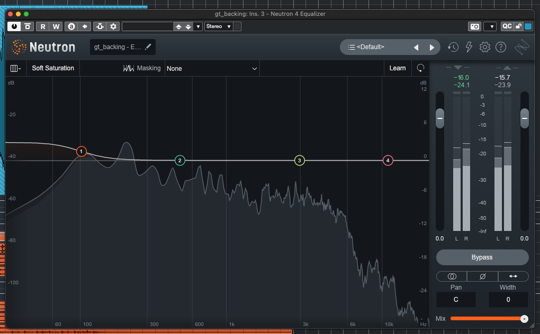This screenshot has height=334, width=540.
Task: Toggle the plug-in bypass button
Action: tap(28, 26)
